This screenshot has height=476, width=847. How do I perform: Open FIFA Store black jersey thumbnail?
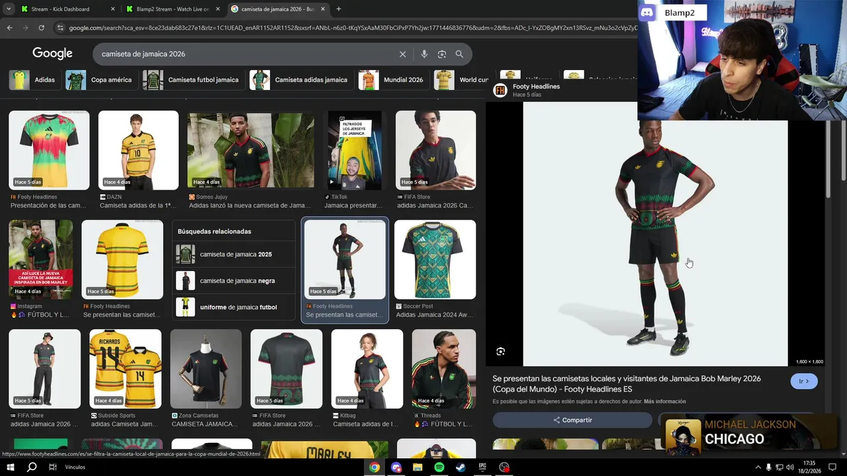tap(435, 150)
